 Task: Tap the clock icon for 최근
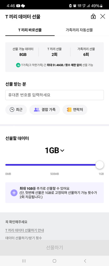(12, 110)
